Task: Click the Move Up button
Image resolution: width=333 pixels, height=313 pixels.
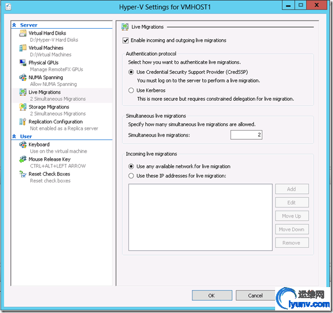Action: tap(292, 216)
